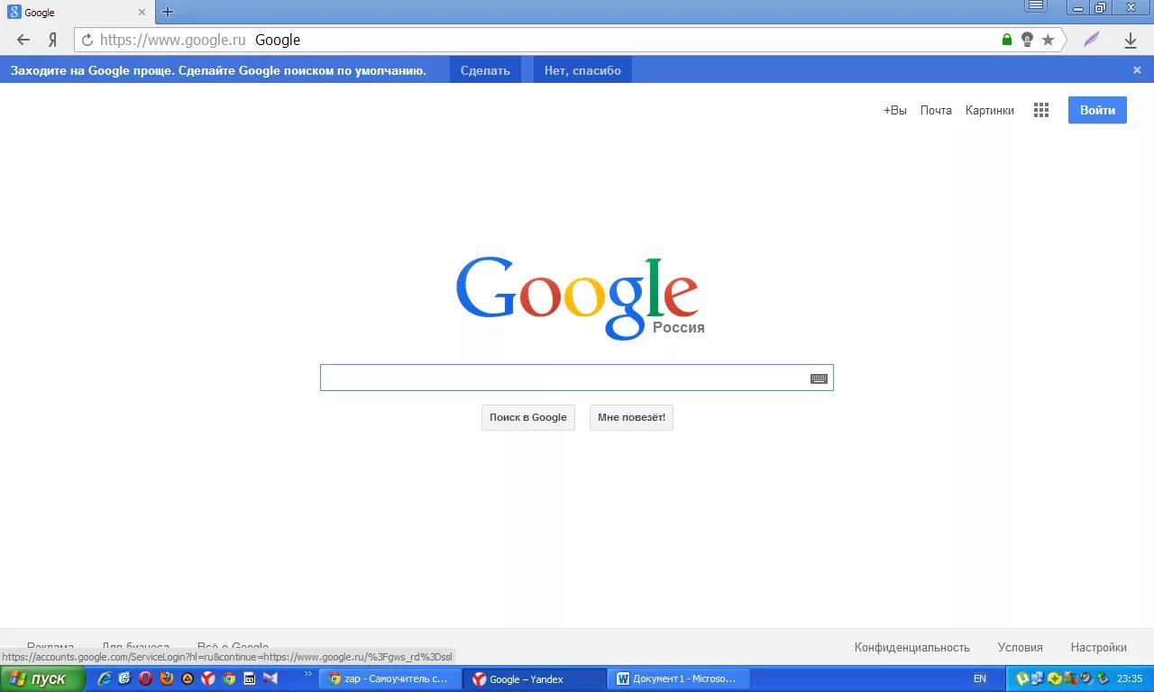Click the EN language indicator
The width and height of the screenshot is (1154, 692).
click(980, 678)
